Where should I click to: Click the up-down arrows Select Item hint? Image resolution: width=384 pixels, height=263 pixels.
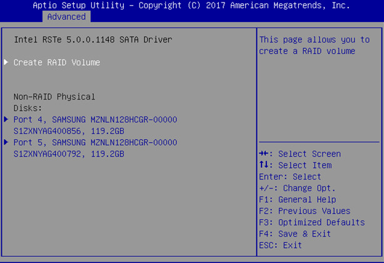coord(295,165)
